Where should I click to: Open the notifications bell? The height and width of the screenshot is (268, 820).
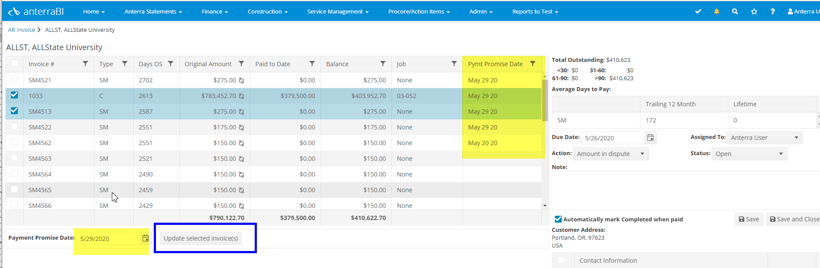(716, 11)
